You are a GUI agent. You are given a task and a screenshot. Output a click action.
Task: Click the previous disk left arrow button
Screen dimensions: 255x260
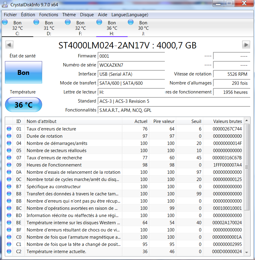click(9, 45)
